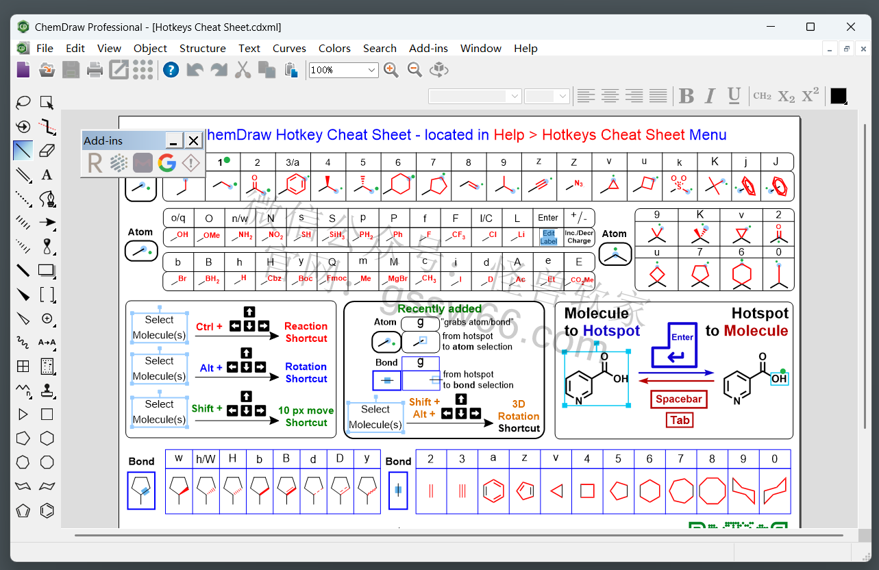Click "Reaction Shortcut" red text

pyautogui.click(x=306, y=332)
